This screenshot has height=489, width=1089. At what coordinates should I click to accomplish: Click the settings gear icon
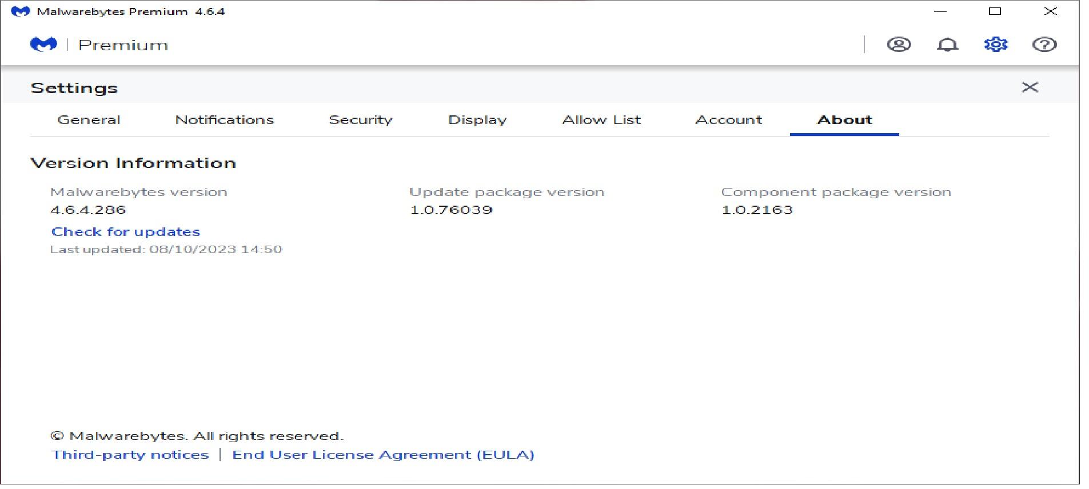click(x=995, y=45)
